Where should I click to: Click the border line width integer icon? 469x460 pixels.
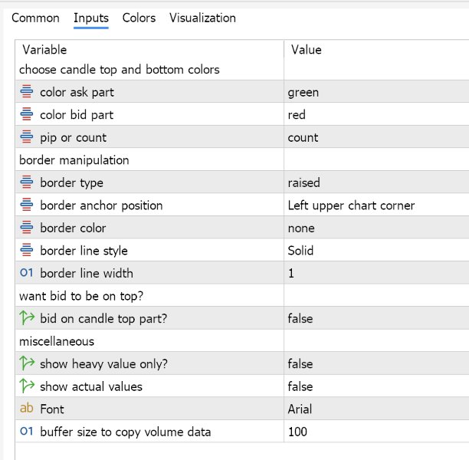pos(26,273)
